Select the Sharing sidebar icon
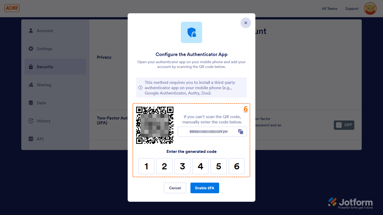The height and width of the screenshot is (215, 383). pyautogui.click(x=31, y=85)
